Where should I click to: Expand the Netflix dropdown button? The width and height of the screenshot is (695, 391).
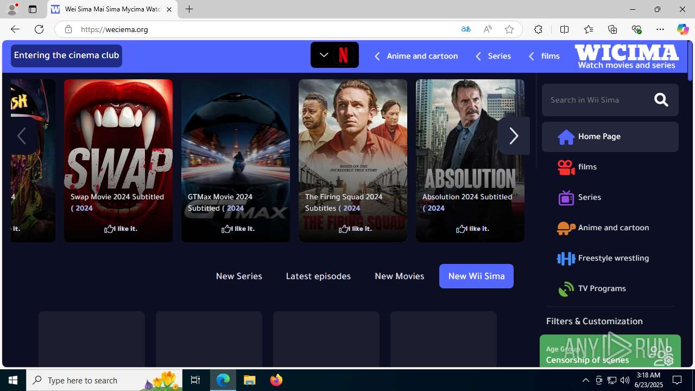(334, 55)
